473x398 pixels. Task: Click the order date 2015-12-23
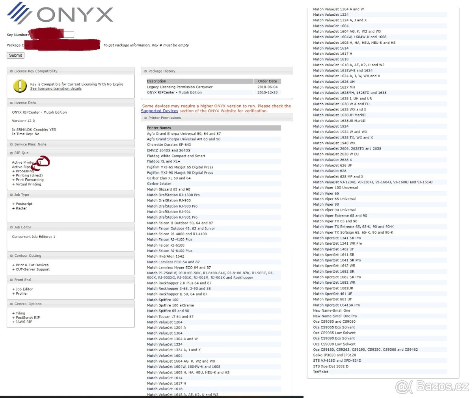[x=268, y=93]
